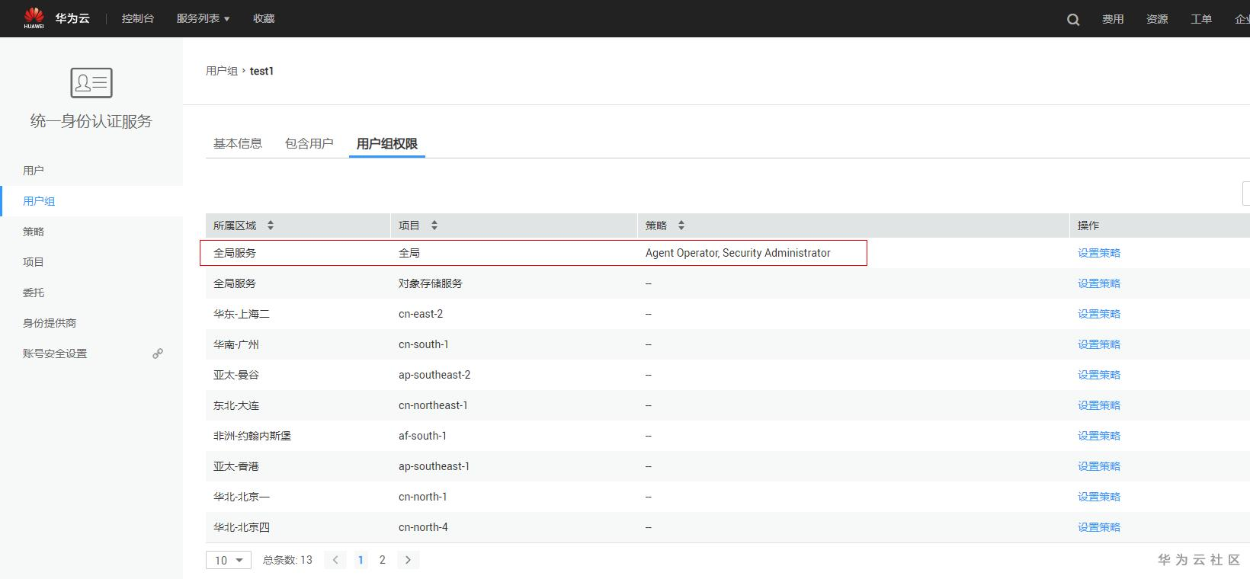Viewport: 1250px width, 579px height.
Task: Click 用户组 breadcrumb link
Action: (x=222, y=71)
